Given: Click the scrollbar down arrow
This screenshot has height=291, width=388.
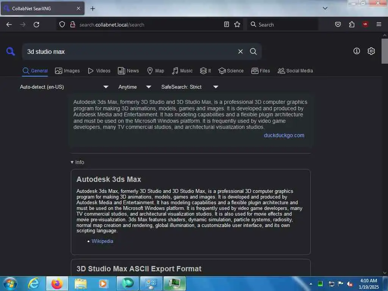Looking at the screenshot, I should coord(385,273).
